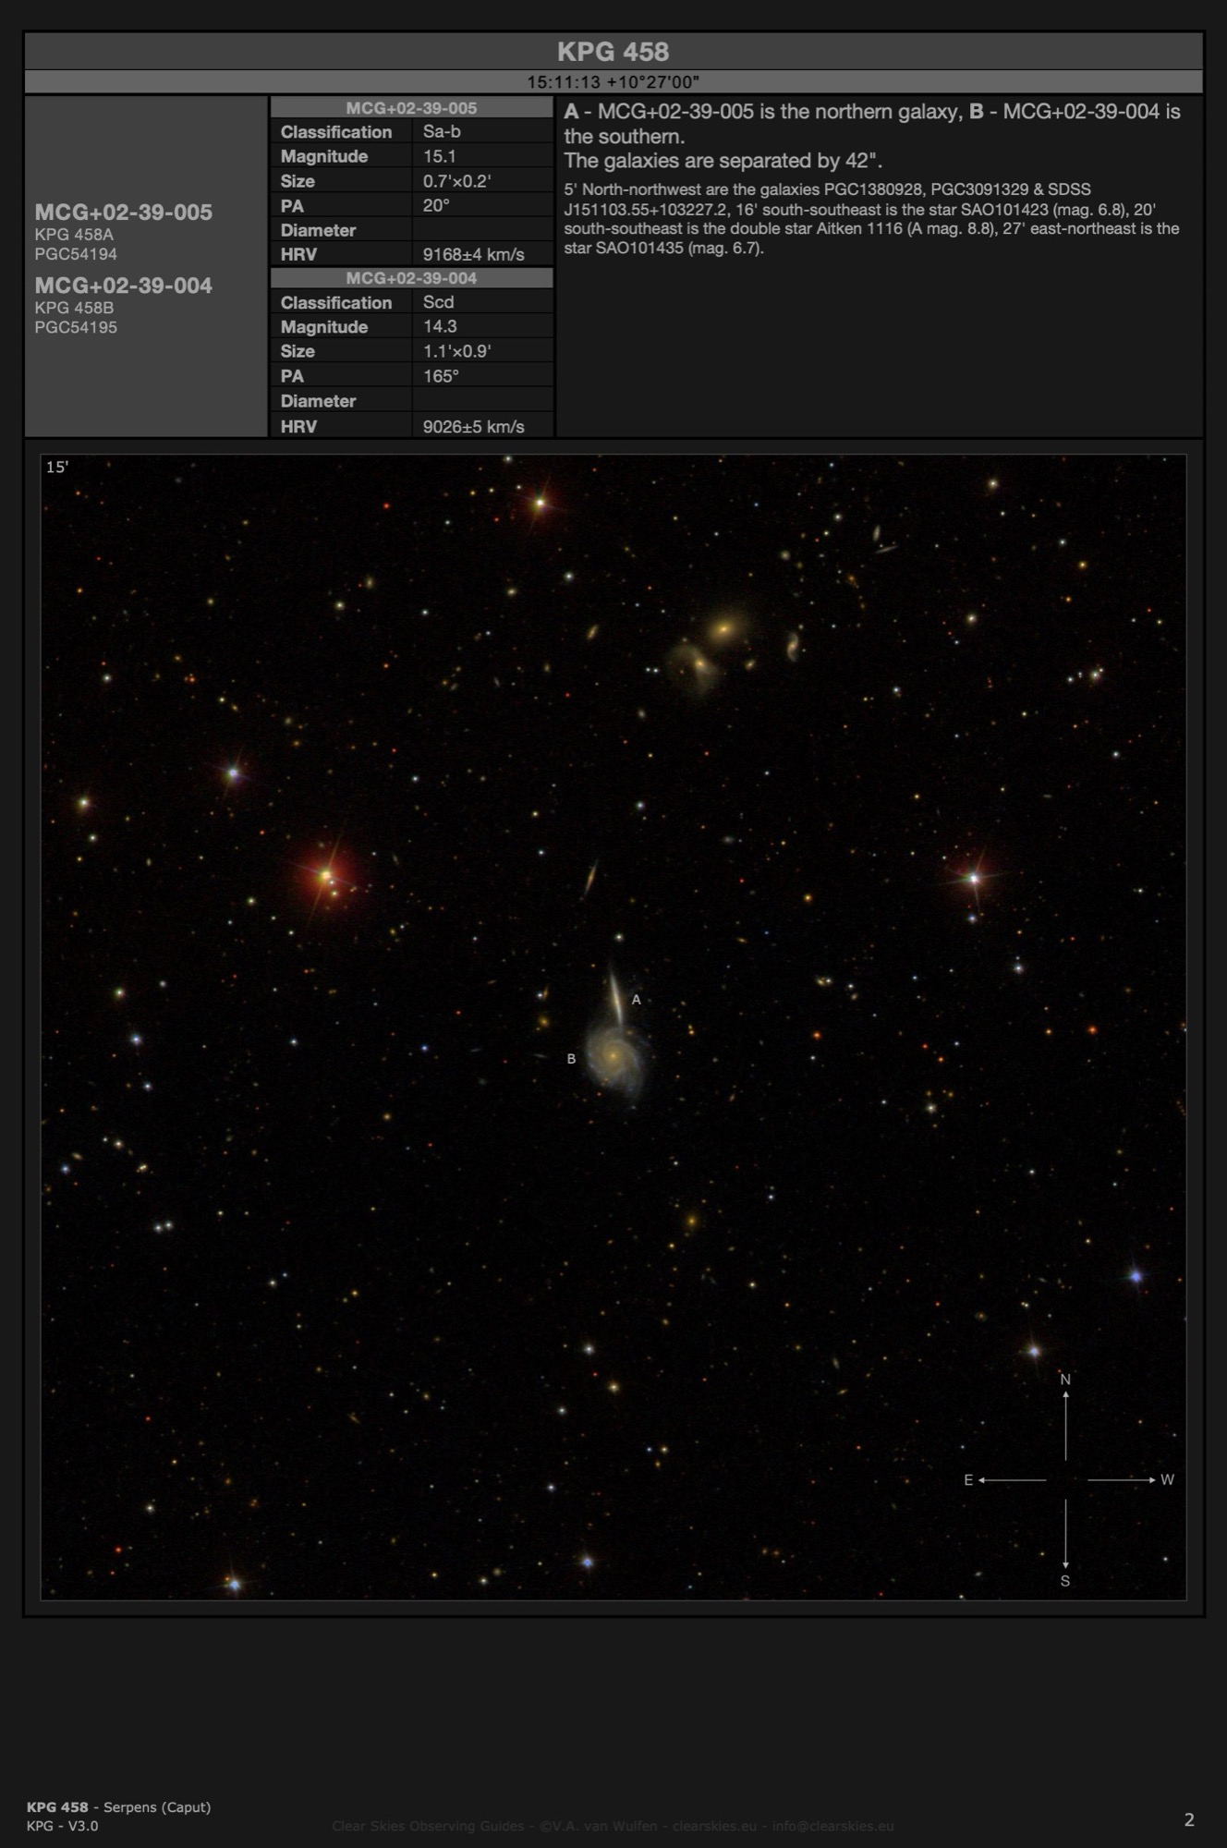Click the PA value 20°
The height and width of the screenshot is (1848, 1227).
click(x=436, y=205)
